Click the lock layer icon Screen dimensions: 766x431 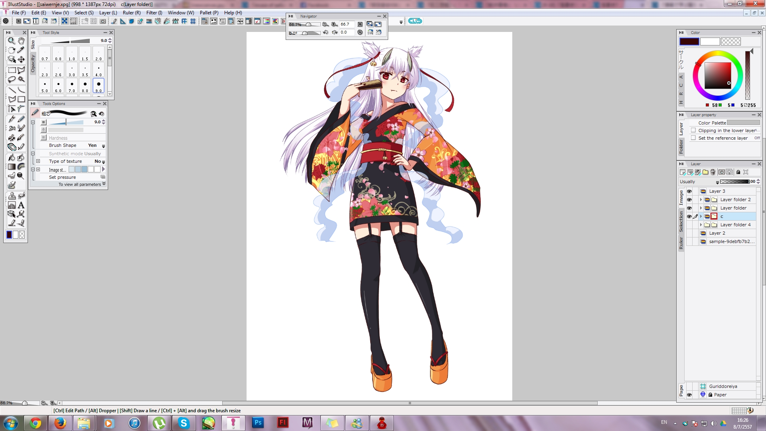738,172
